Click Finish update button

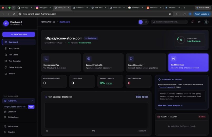click(202, 14)
